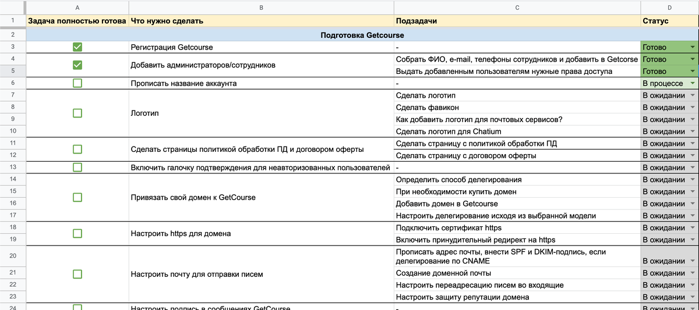
Task: Select the "Настроить https для домена" cell
Action: [x=261, y=234]
